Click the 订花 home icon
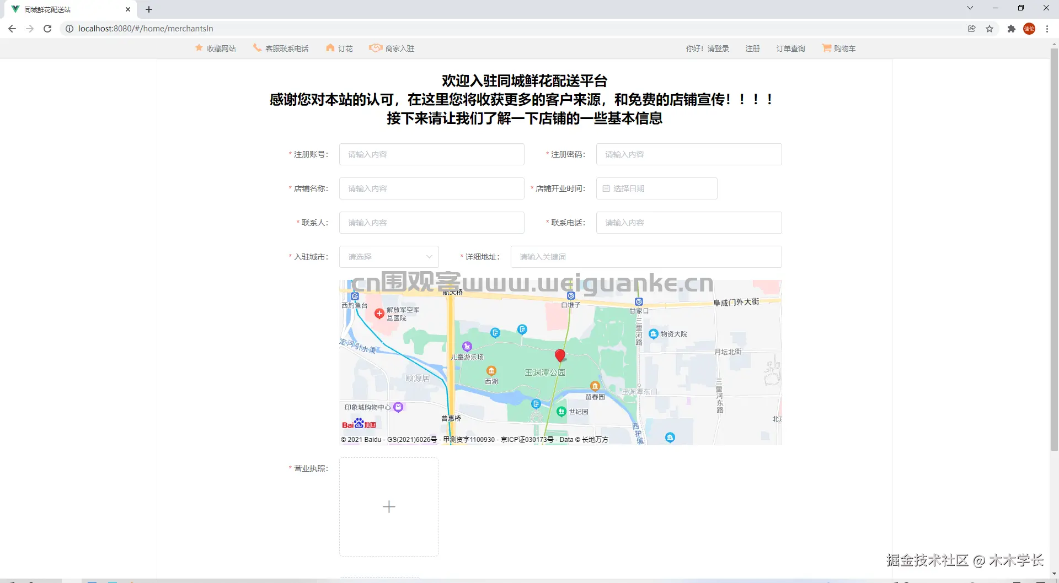Screen dimensions: 1059x583 330,48
